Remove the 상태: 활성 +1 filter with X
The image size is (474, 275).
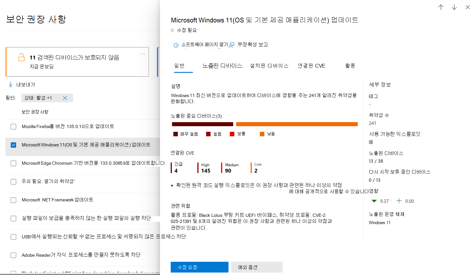pyautogui.click(x=65, y=98)
